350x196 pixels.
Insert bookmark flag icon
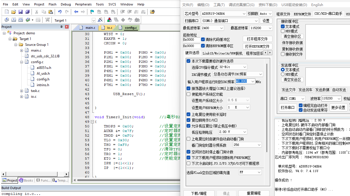click(92, 12)
